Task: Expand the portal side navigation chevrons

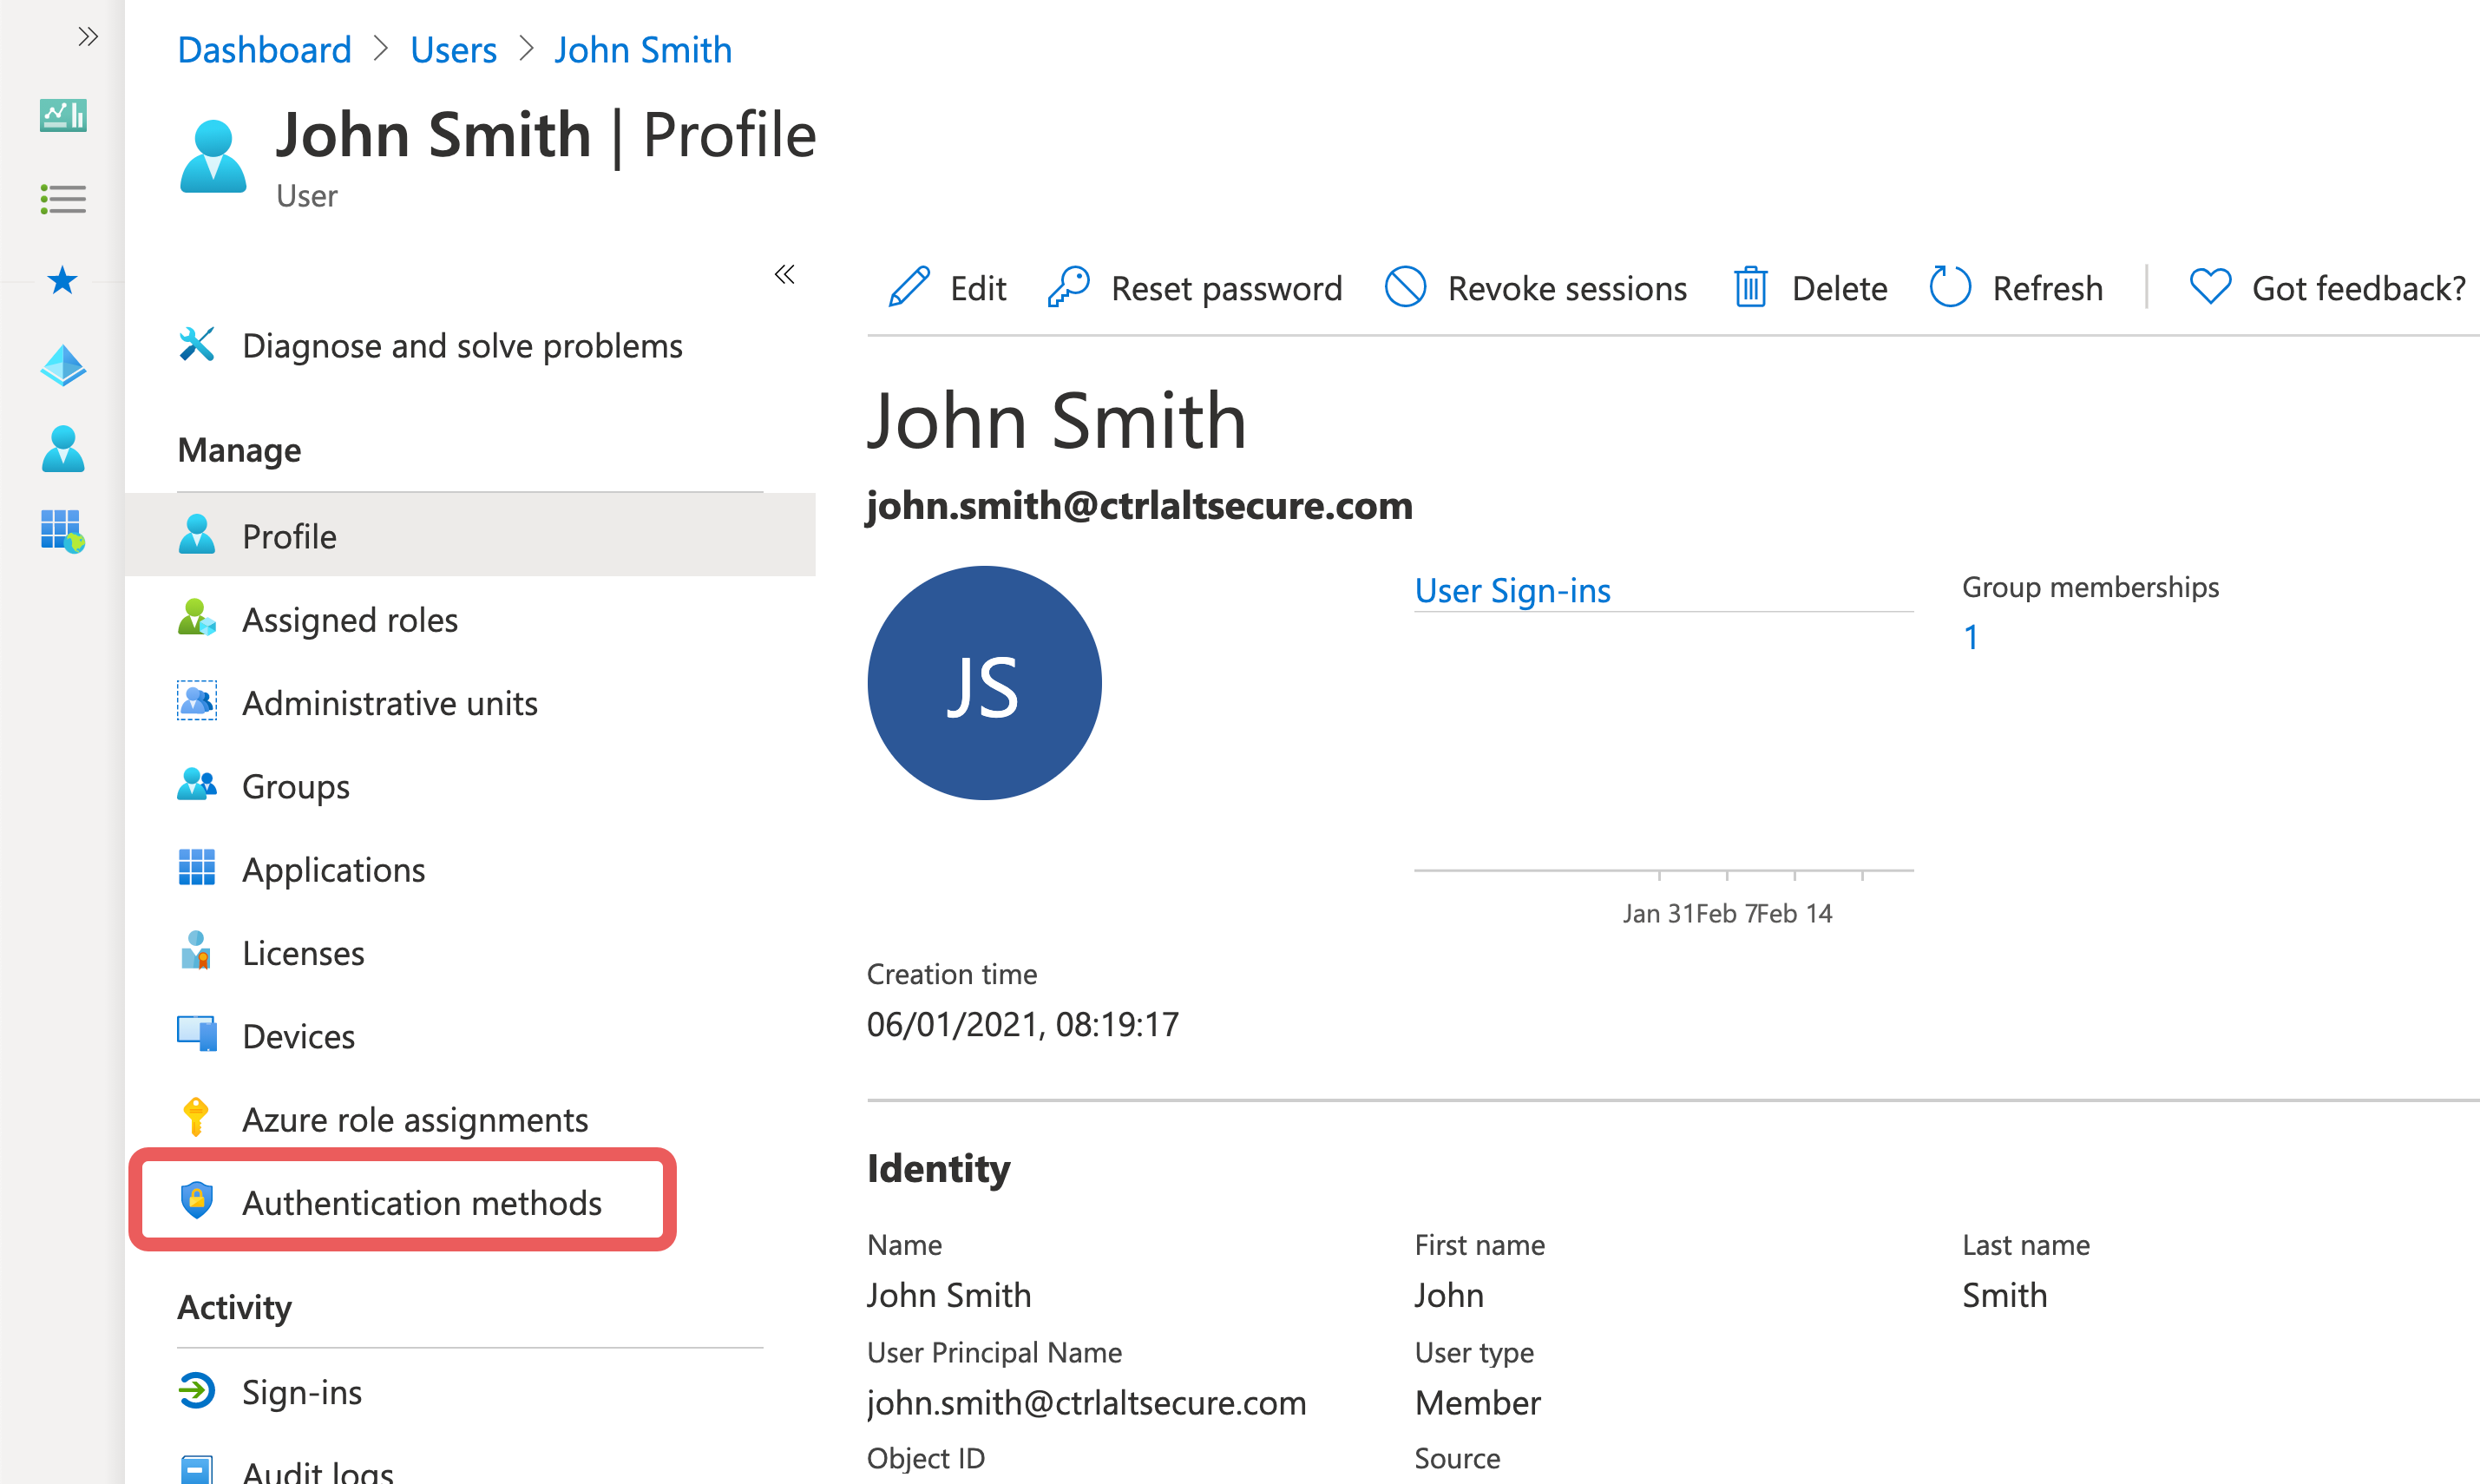Action: coord(88,37)
